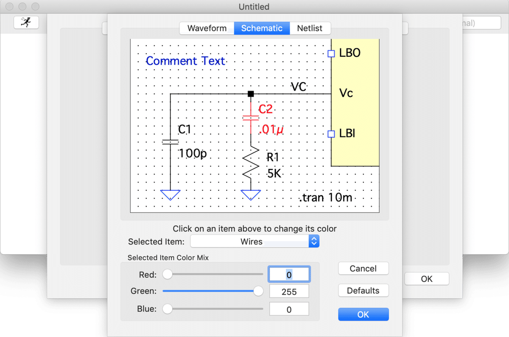Click the Blue value input field
The width and height of the screenshot is (509, 337).
289,309
